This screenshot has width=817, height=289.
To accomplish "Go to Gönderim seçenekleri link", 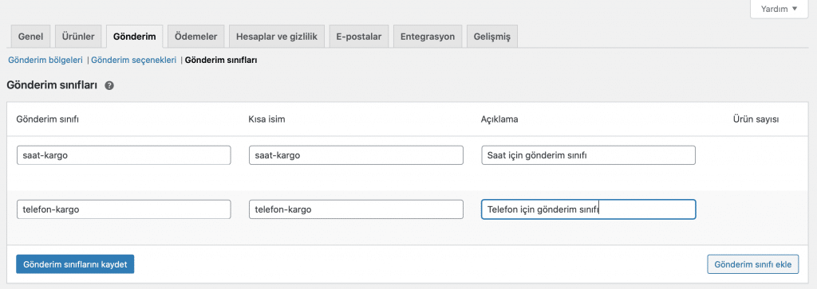I will click(x=134, y=61).
